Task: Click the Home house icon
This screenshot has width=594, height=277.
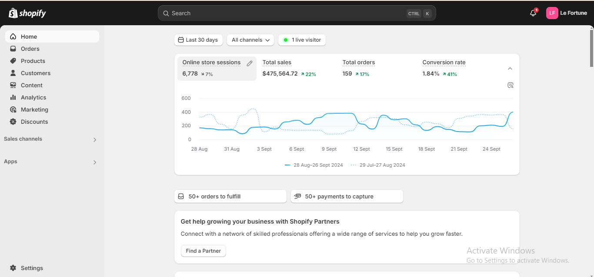Action: [13, 36]
